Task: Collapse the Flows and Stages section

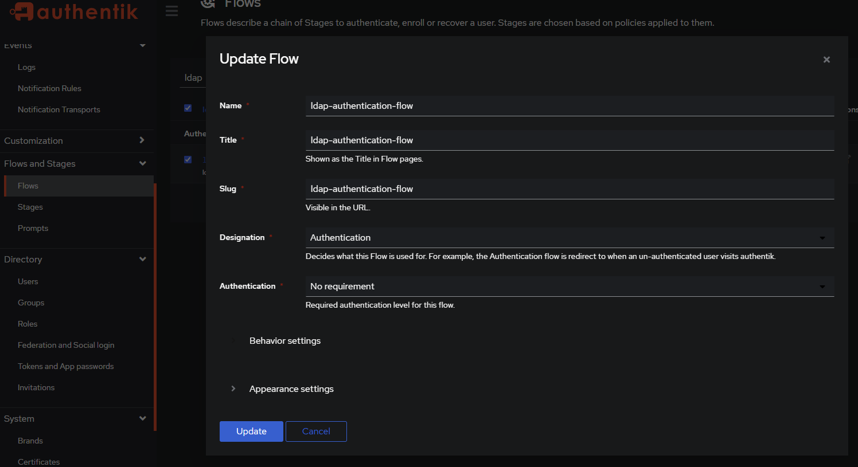Action: (142, 164)
